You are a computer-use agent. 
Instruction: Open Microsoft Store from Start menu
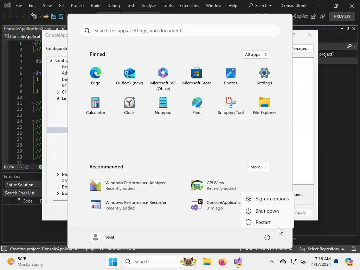197,76
